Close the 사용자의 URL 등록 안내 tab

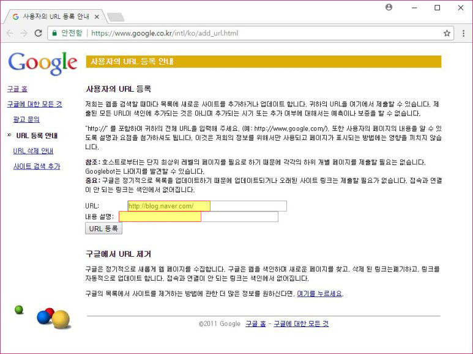(97, 17)
